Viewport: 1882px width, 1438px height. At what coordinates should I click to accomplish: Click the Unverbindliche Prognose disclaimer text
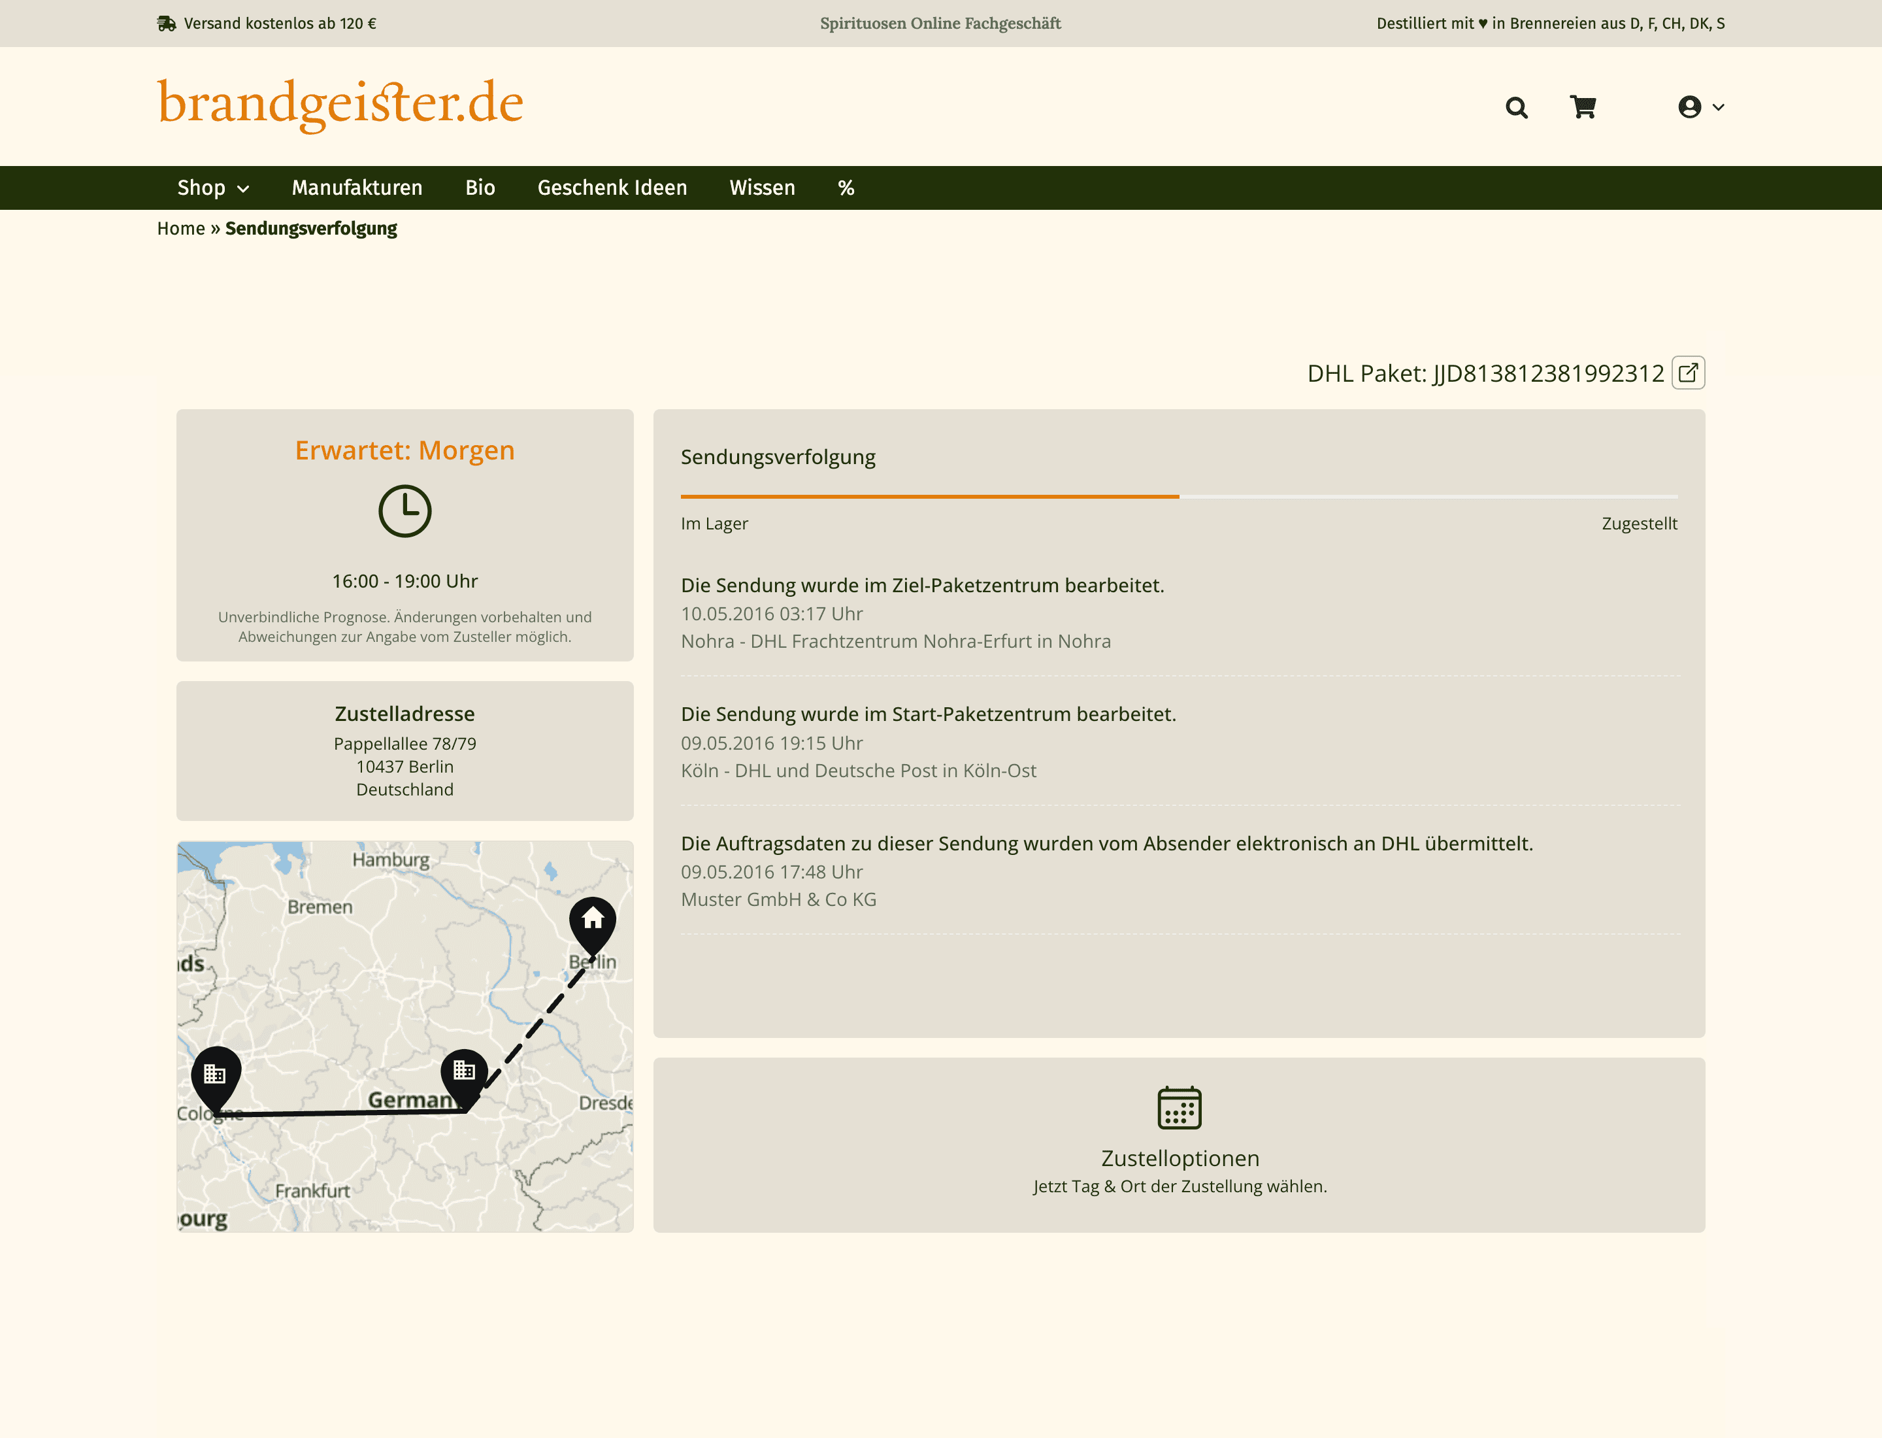(404, 627)
